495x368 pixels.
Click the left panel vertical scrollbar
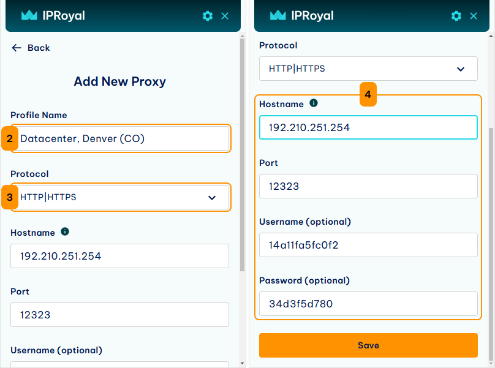242,155
